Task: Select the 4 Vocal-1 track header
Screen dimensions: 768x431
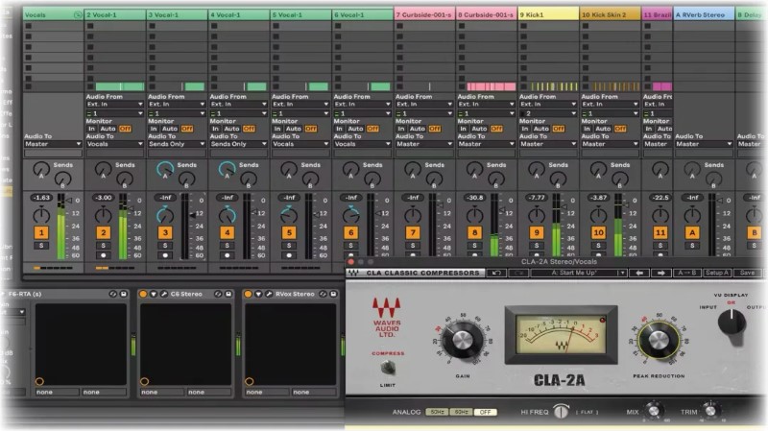Action: pos(238,14)
